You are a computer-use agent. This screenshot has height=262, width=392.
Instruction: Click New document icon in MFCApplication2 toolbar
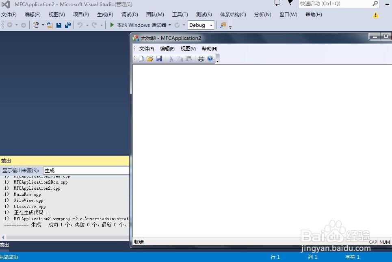[141, 59]
